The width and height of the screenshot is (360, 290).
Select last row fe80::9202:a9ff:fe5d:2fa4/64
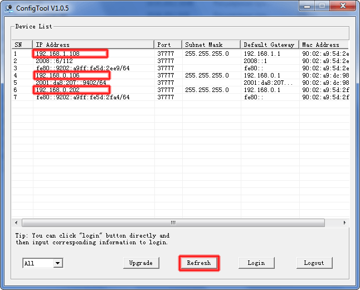[x=82, y=97]
